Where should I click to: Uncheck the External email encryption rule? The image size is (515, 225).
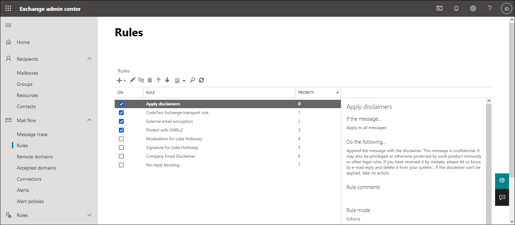(121, 121)
